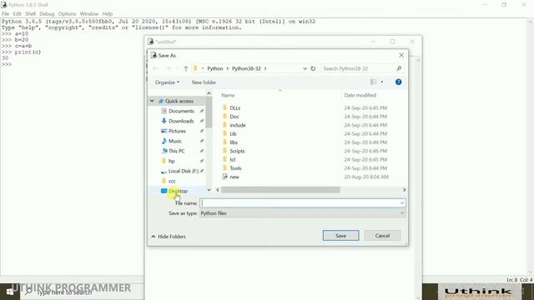Click the Back arrow in Save As dialog

155,68
